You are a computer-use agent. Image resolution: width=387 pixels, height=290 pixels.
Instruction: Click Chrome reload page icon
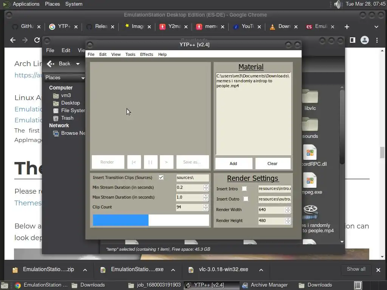pyautogui.click(x=37, y=40)
